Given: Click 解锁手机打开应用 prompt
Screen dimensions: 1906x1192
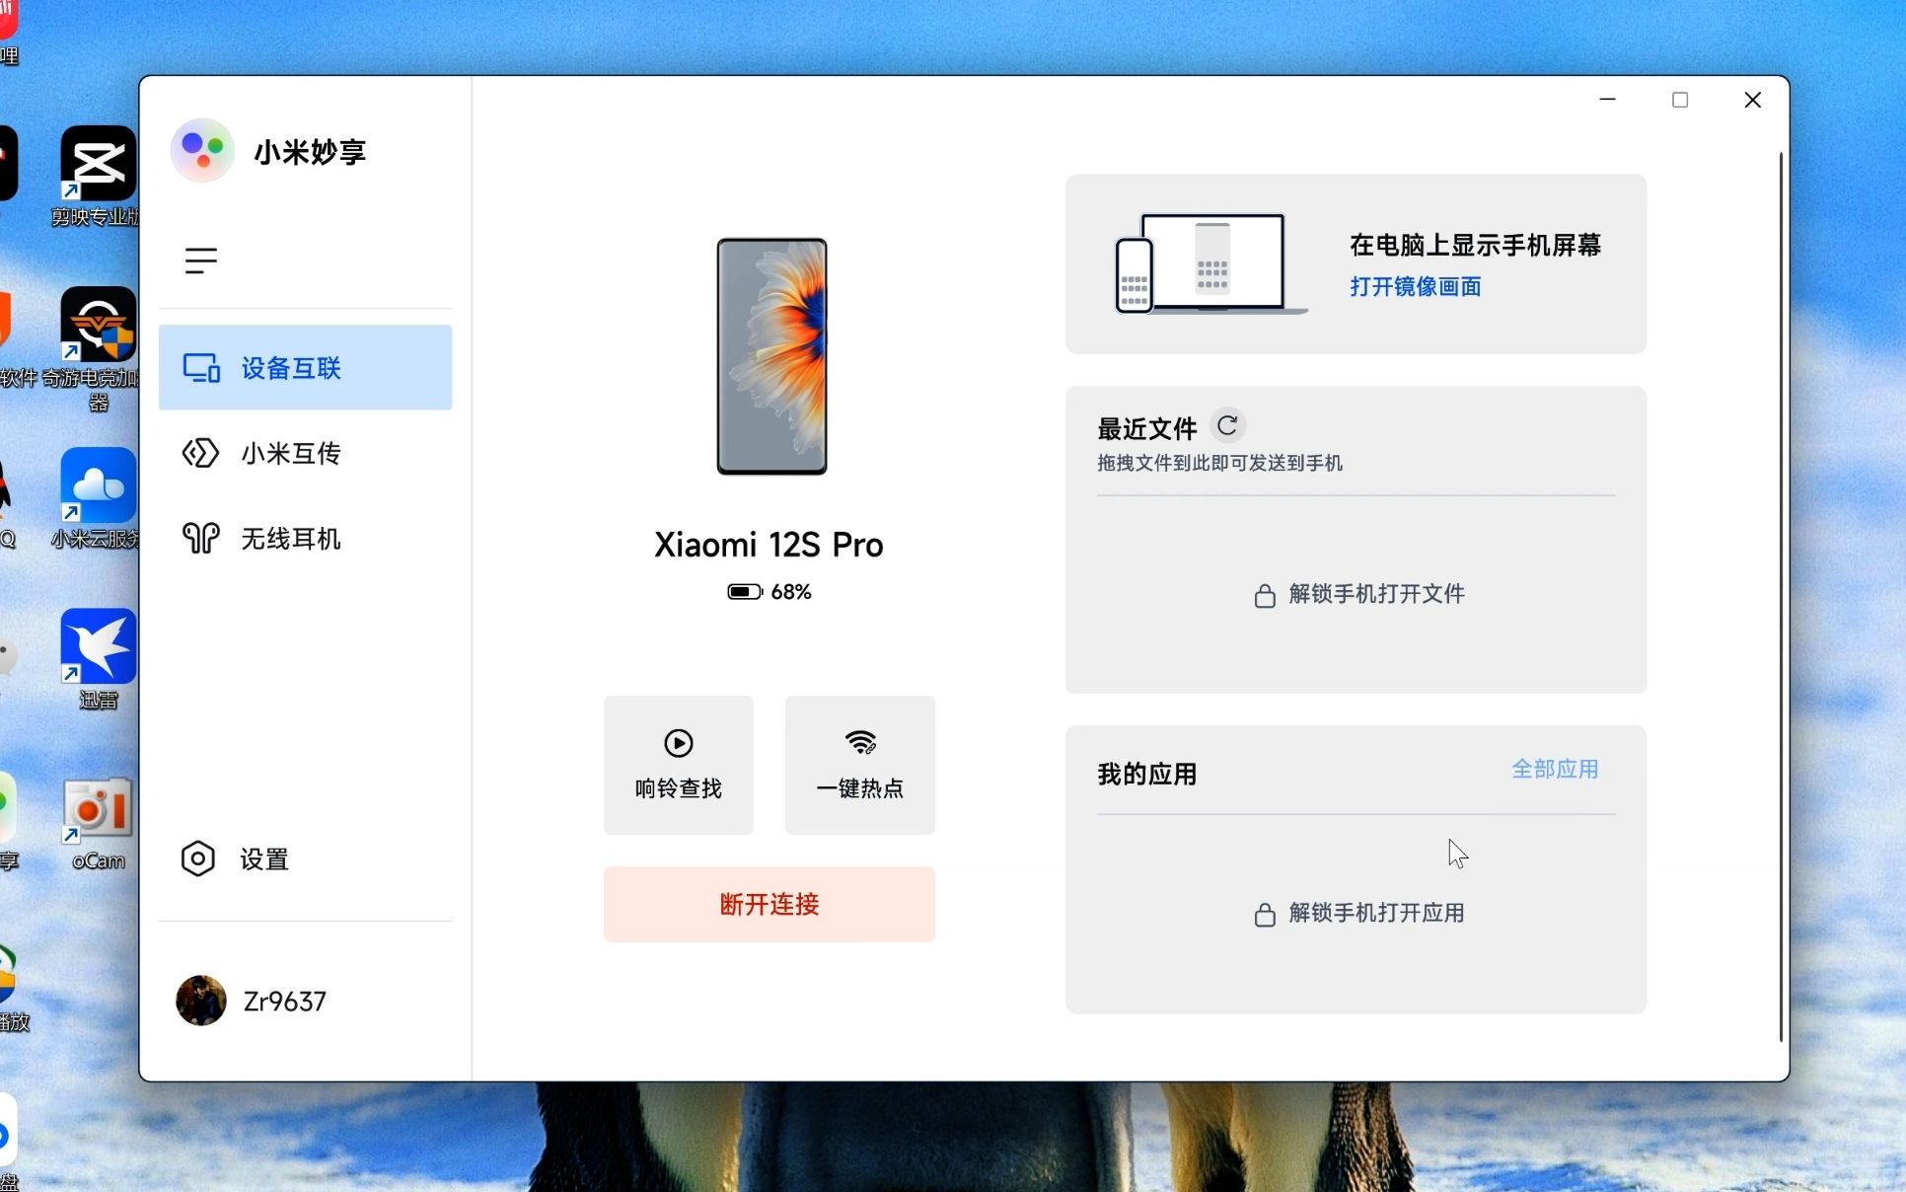Looking at the screenshot, I should 1376,913.
